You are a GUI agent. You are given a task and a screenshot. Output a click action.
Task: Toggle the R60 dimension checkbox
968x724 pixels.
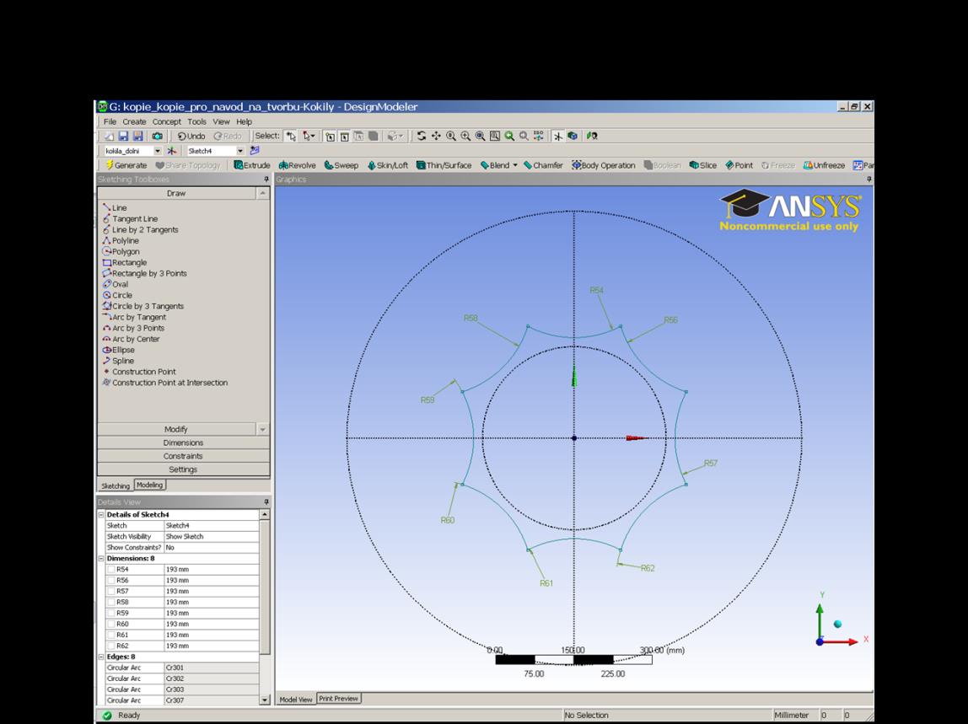pyautogui.click(x=111, y=624)
